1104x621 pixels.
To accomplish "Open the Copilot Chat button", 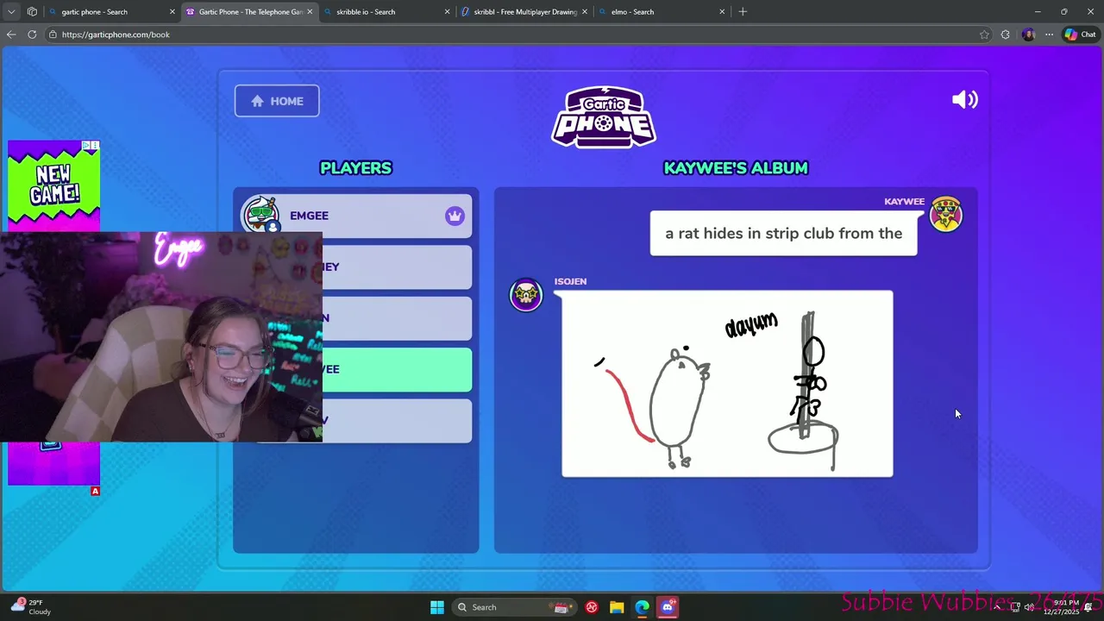I will 1080,34.
